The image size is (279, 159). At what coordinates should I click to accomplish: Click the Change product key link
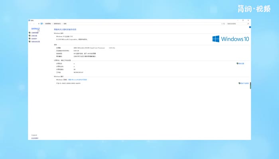tap(244, 83)
